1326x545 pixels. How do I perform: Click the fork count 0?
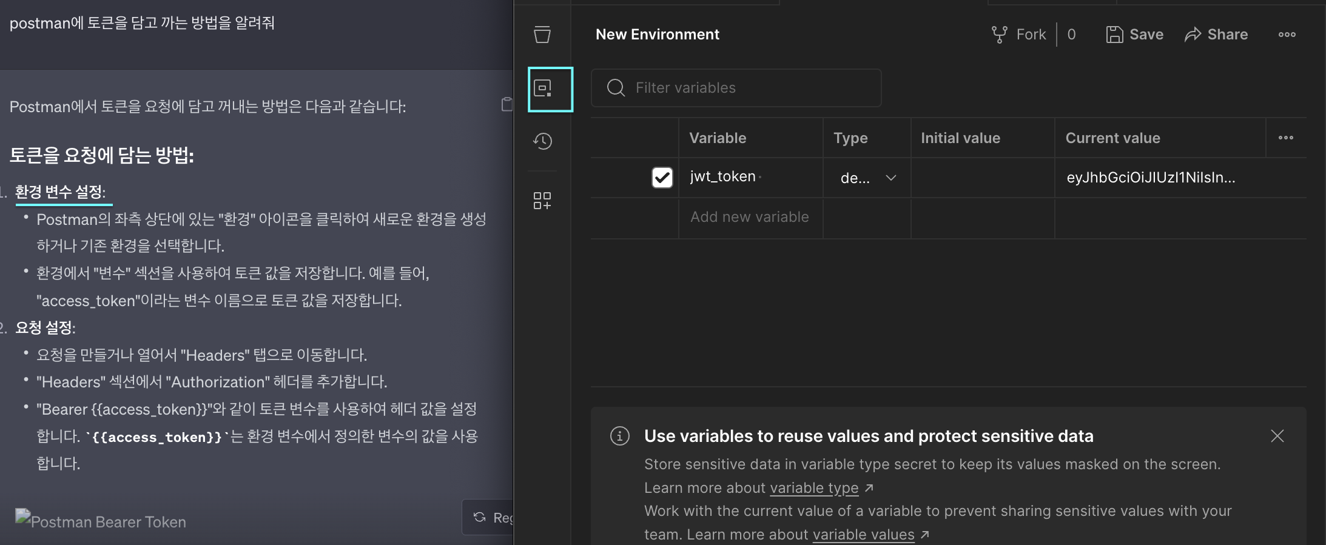tap(1071, 35)
